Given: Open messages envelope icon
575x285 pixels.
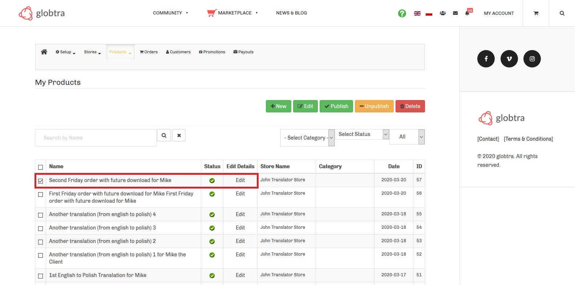Looking at the screenshot, I should (x=455, y=13).
